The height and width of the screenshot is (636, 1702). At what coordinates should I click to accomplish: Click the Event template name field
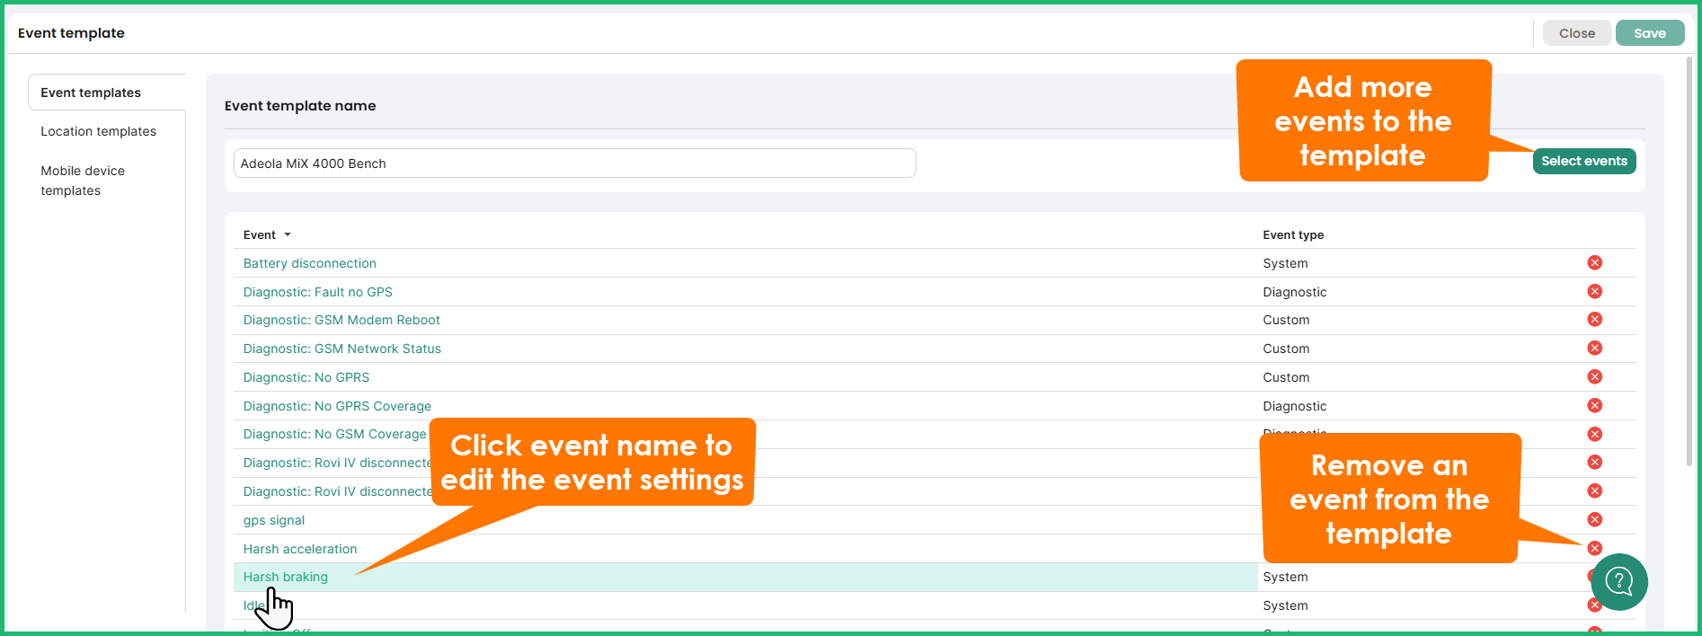click(x=574, y=163)
